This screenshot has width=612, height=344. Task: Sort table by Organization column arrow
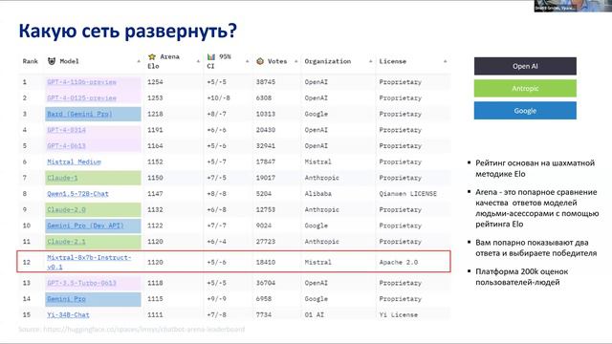[x=370, y=61]
